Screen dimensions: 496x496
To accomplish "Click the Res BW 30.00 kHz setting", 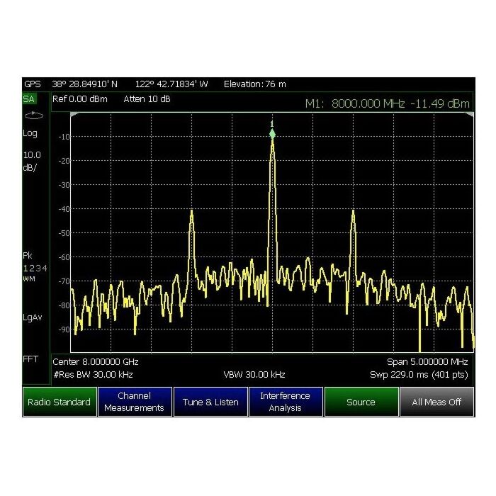I will (x=93, y=374).
